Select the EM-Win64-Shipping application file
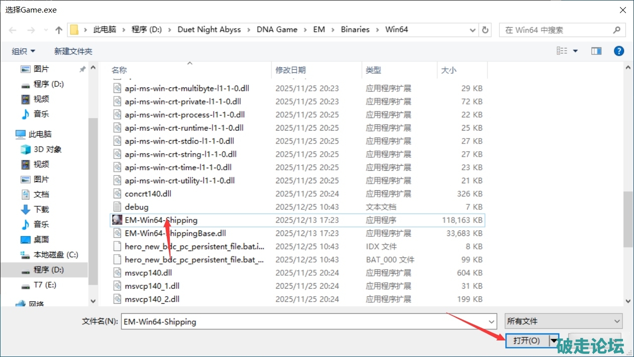The width and height of the screenshot is (634, 357). coord(161,220)
